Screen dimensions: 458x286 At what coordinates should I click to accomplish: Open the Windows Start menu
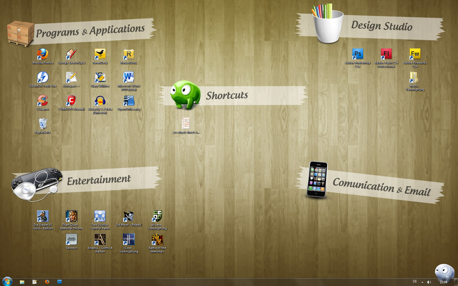[7, 281]
